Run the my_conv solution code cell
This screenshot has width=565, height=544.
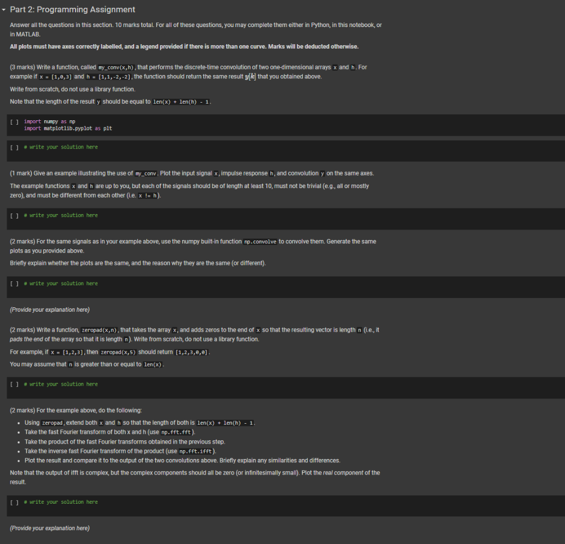(x=14, y=147)
